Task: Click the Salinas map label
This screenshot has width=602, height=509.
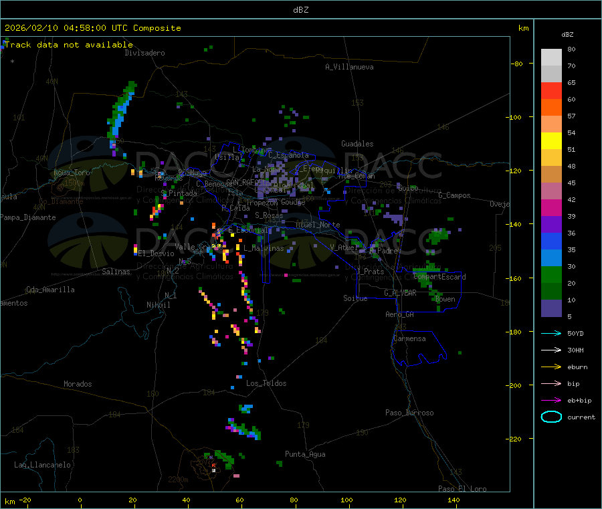Action: (x=116, y=272)
